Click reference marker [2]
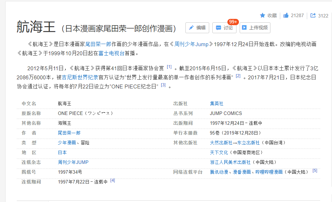This screenshot has height=202, width=332. coord(238,76)
